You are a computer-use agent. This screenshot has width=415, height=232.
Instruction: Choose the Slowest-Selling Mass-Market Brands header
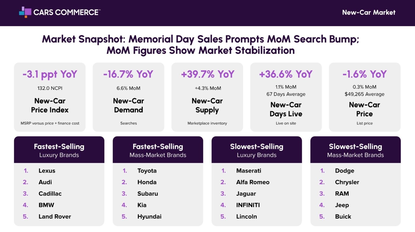coord(355,150)
